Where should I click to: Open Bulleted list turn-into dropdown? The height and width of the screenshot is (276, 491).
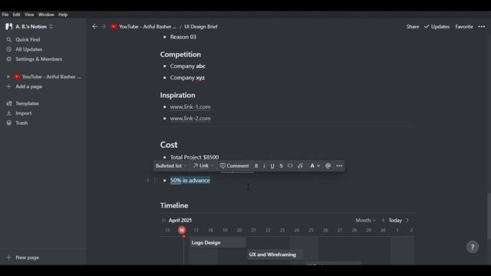[x=171, y=166]
